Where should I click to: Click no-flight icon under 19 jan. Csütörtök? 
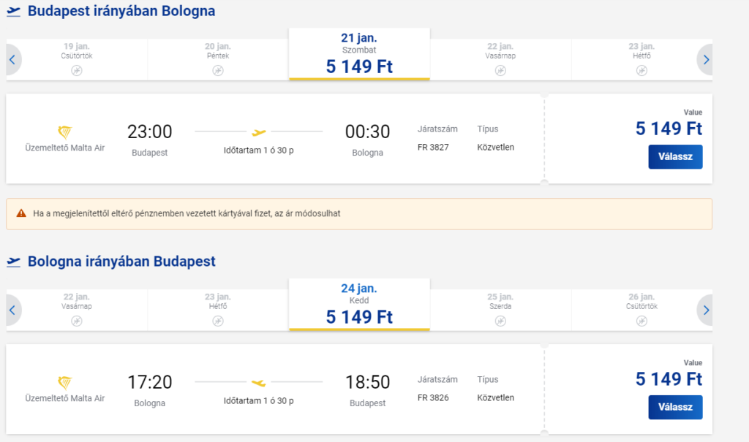coord(77,70)
